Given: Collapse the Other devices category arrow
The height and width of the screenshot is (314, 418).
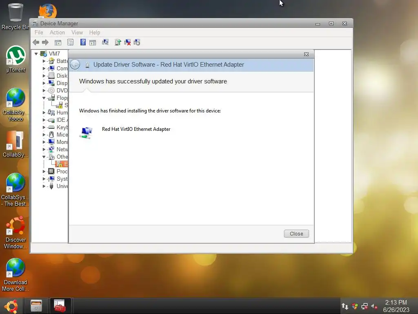Looking at the screenshot, I should 44,157.
